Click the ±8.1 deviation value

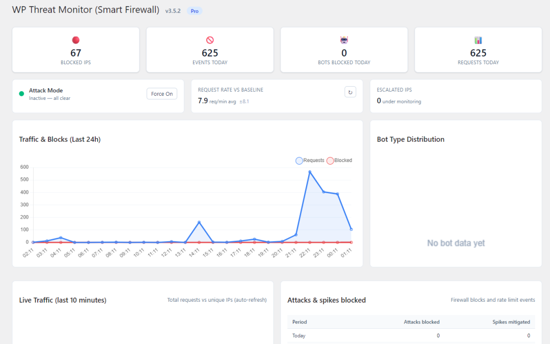click(244, 101)
